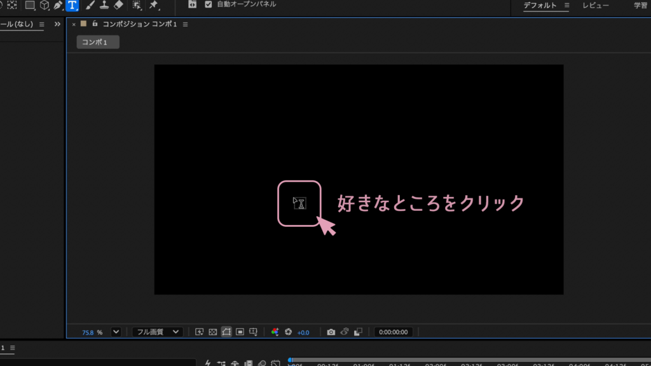Switch to the デフォルト workspace
651x366 pixels.
(x=540, y=5)
